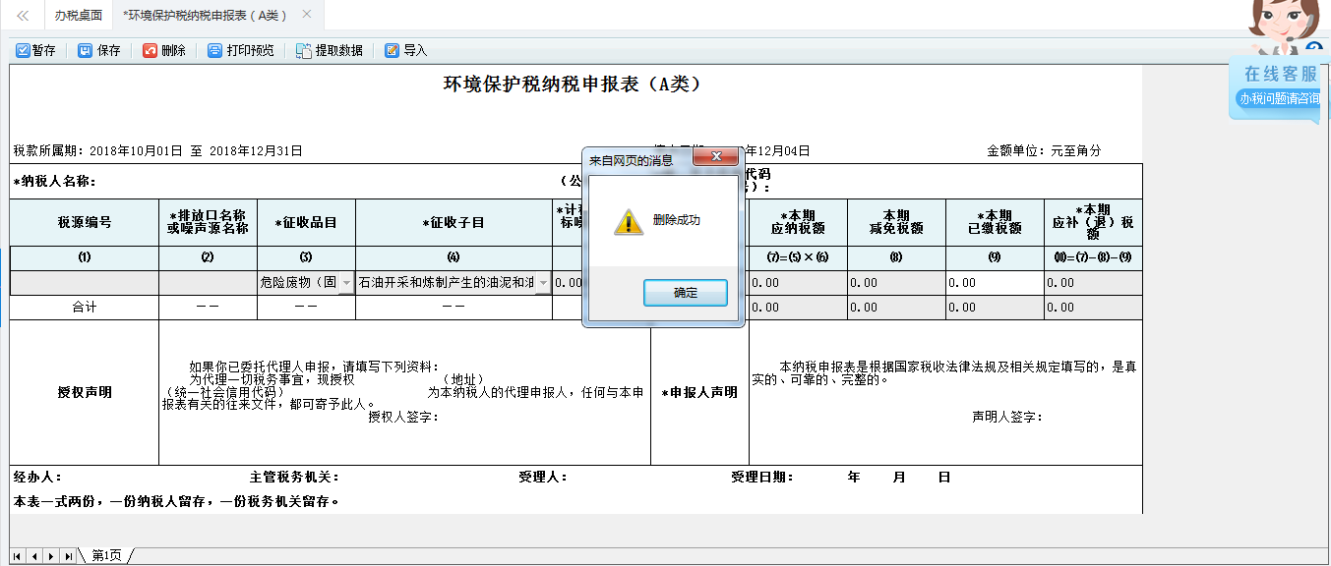Select the 第1页 sheet tab at bottom
Image resolution: width=1331 pixels, height=566 pixels.
(104, 554)
